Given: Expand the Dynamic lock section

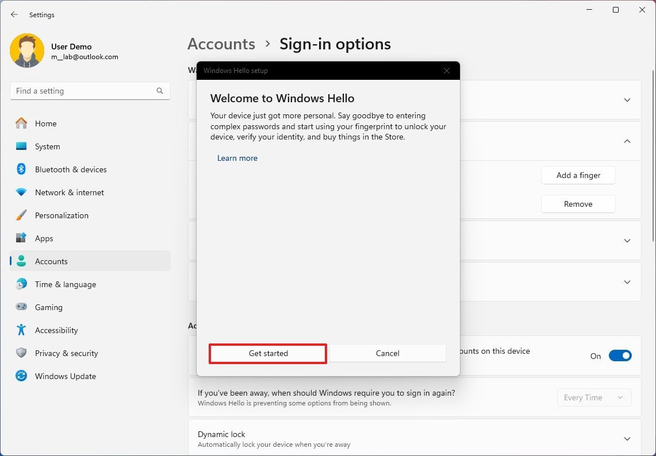Looking at the screenshot, I should tap(627, 438).
